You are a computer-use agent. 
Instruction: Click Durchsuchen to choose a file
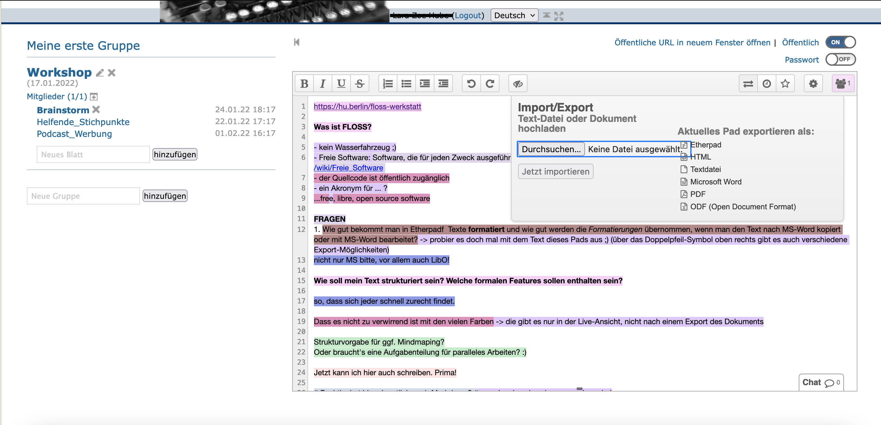551,149
